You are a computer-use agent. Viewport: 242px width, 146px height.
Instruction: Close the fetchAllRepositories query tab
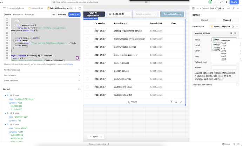[x=71, y=8]
